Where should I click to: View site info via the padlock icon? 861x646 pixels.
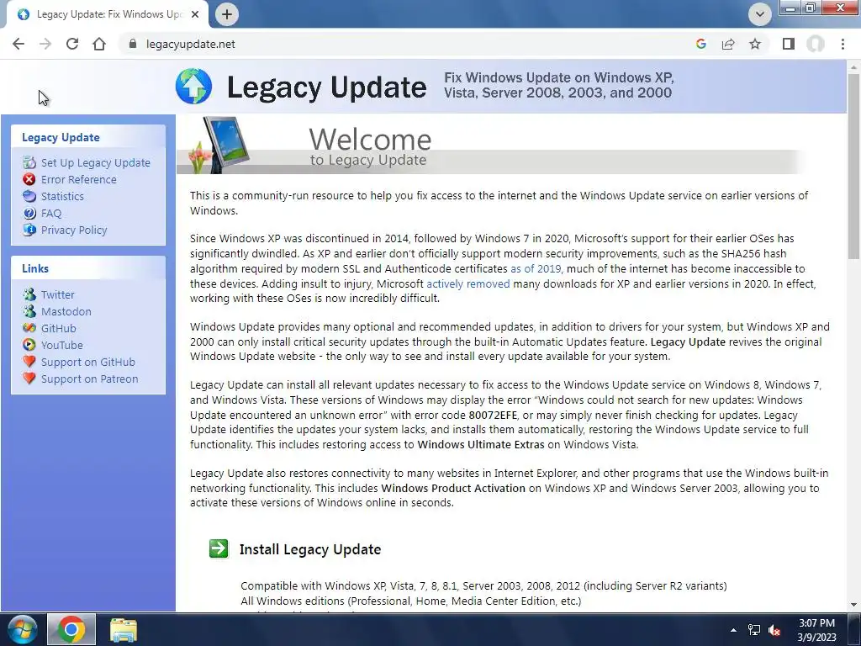pos(132,44)
